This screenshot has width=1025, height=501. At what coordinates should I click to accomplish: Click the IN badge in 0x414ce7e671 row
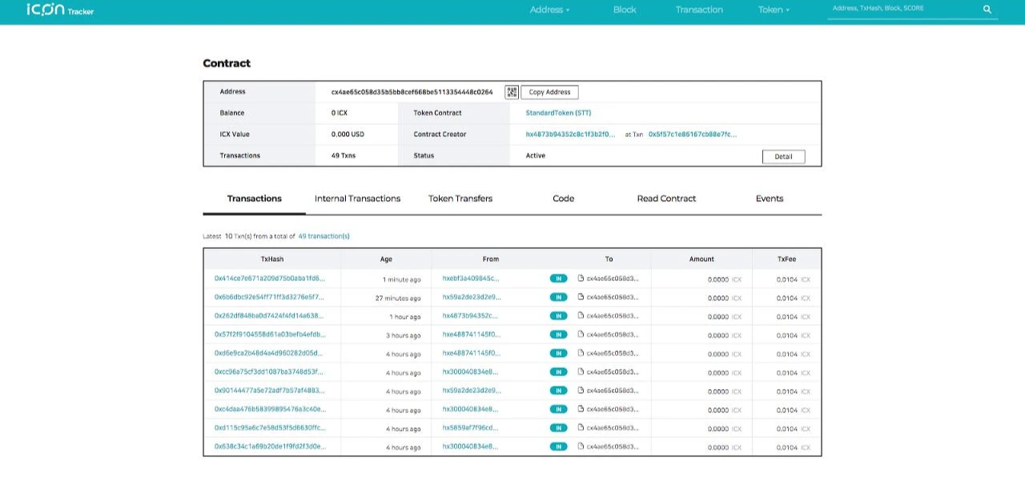pos(558,279)
